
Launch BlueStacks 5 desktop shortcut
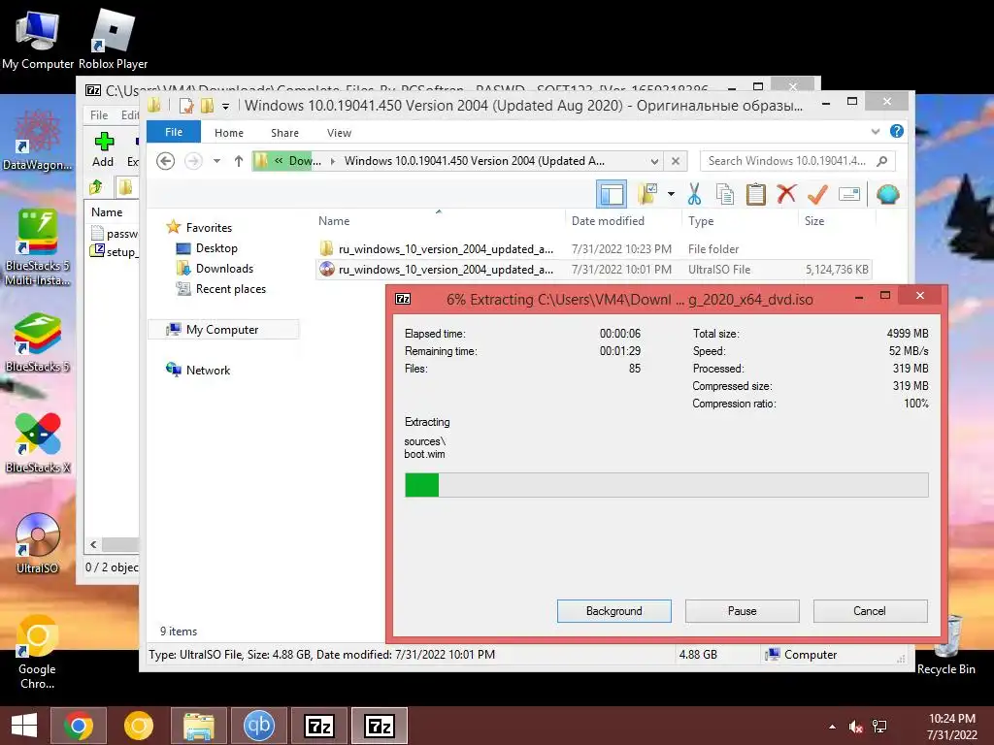click(38, 342)
